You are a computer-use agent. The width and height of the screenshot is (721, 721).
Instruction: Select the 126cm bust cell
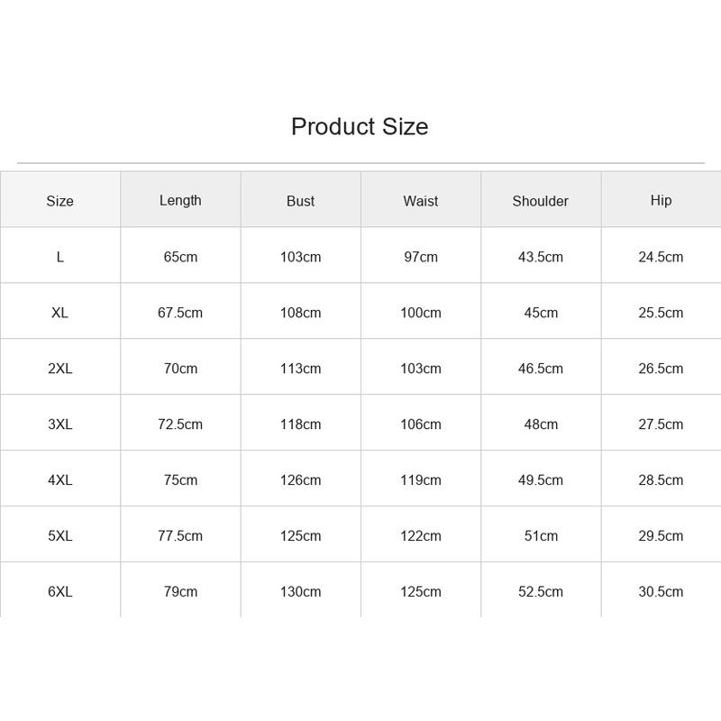click(300, 480)
